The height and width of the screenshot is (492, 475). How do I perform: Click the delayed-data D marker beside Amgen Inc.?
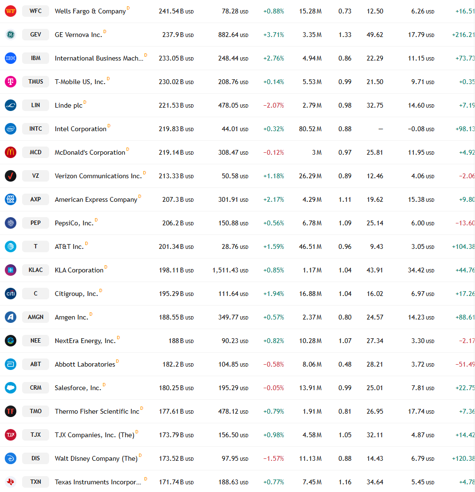click(x=91, y=314)
